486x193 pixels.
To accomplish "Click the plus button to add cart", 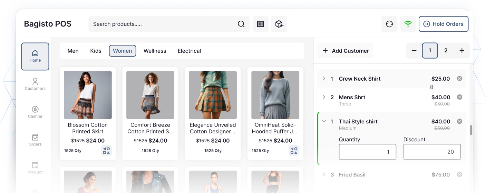I will (x=462, y=51).
